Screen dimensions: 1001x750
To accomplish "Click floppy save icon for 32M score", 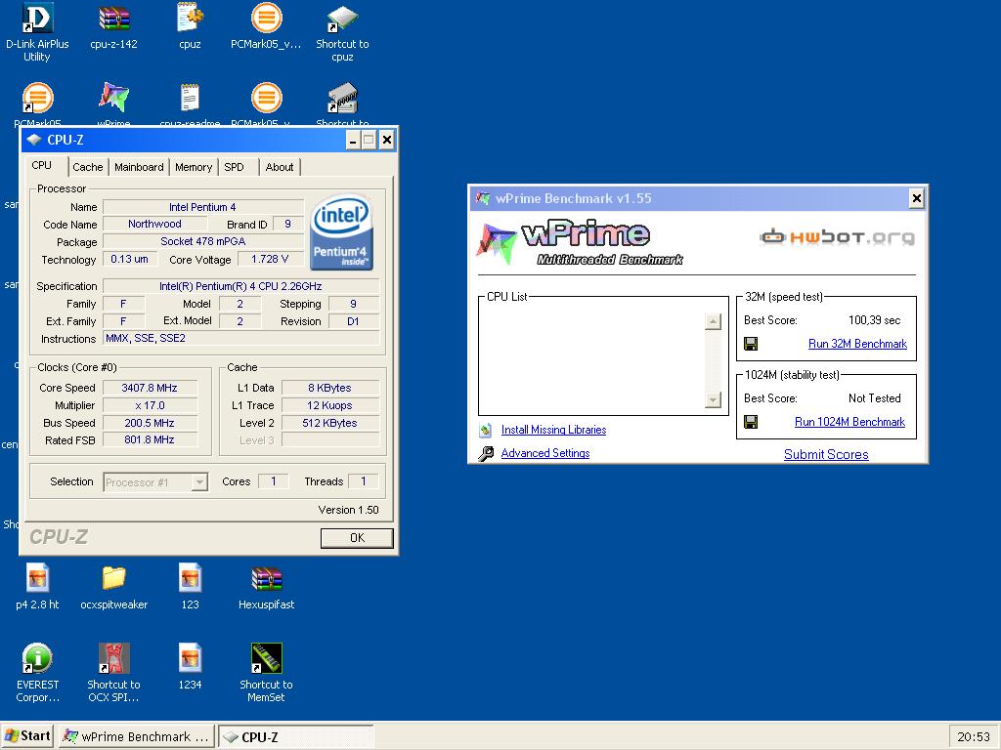I will (751, 345).
